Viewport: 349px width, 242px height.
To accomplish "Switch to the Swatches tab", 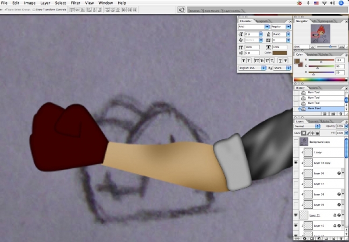I will click(x=312, y=55).
